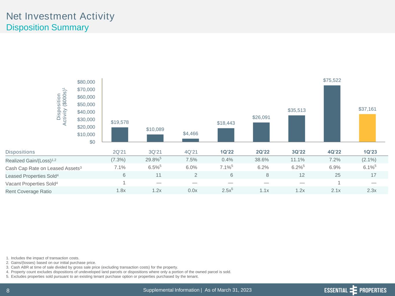
Task: Select the 2Q'21 bar in chart
Action: (x=120, y=134)
